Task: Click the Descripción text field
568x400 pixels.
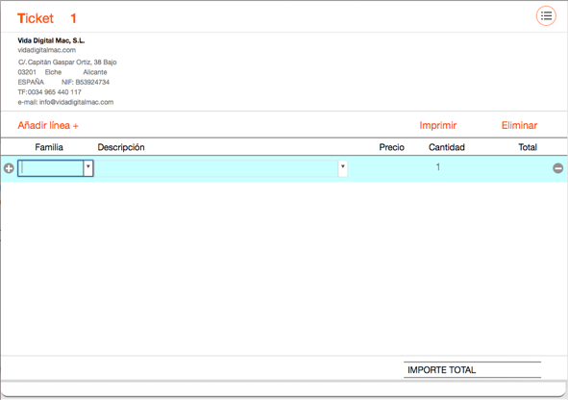Action: (x=216, y=168)
